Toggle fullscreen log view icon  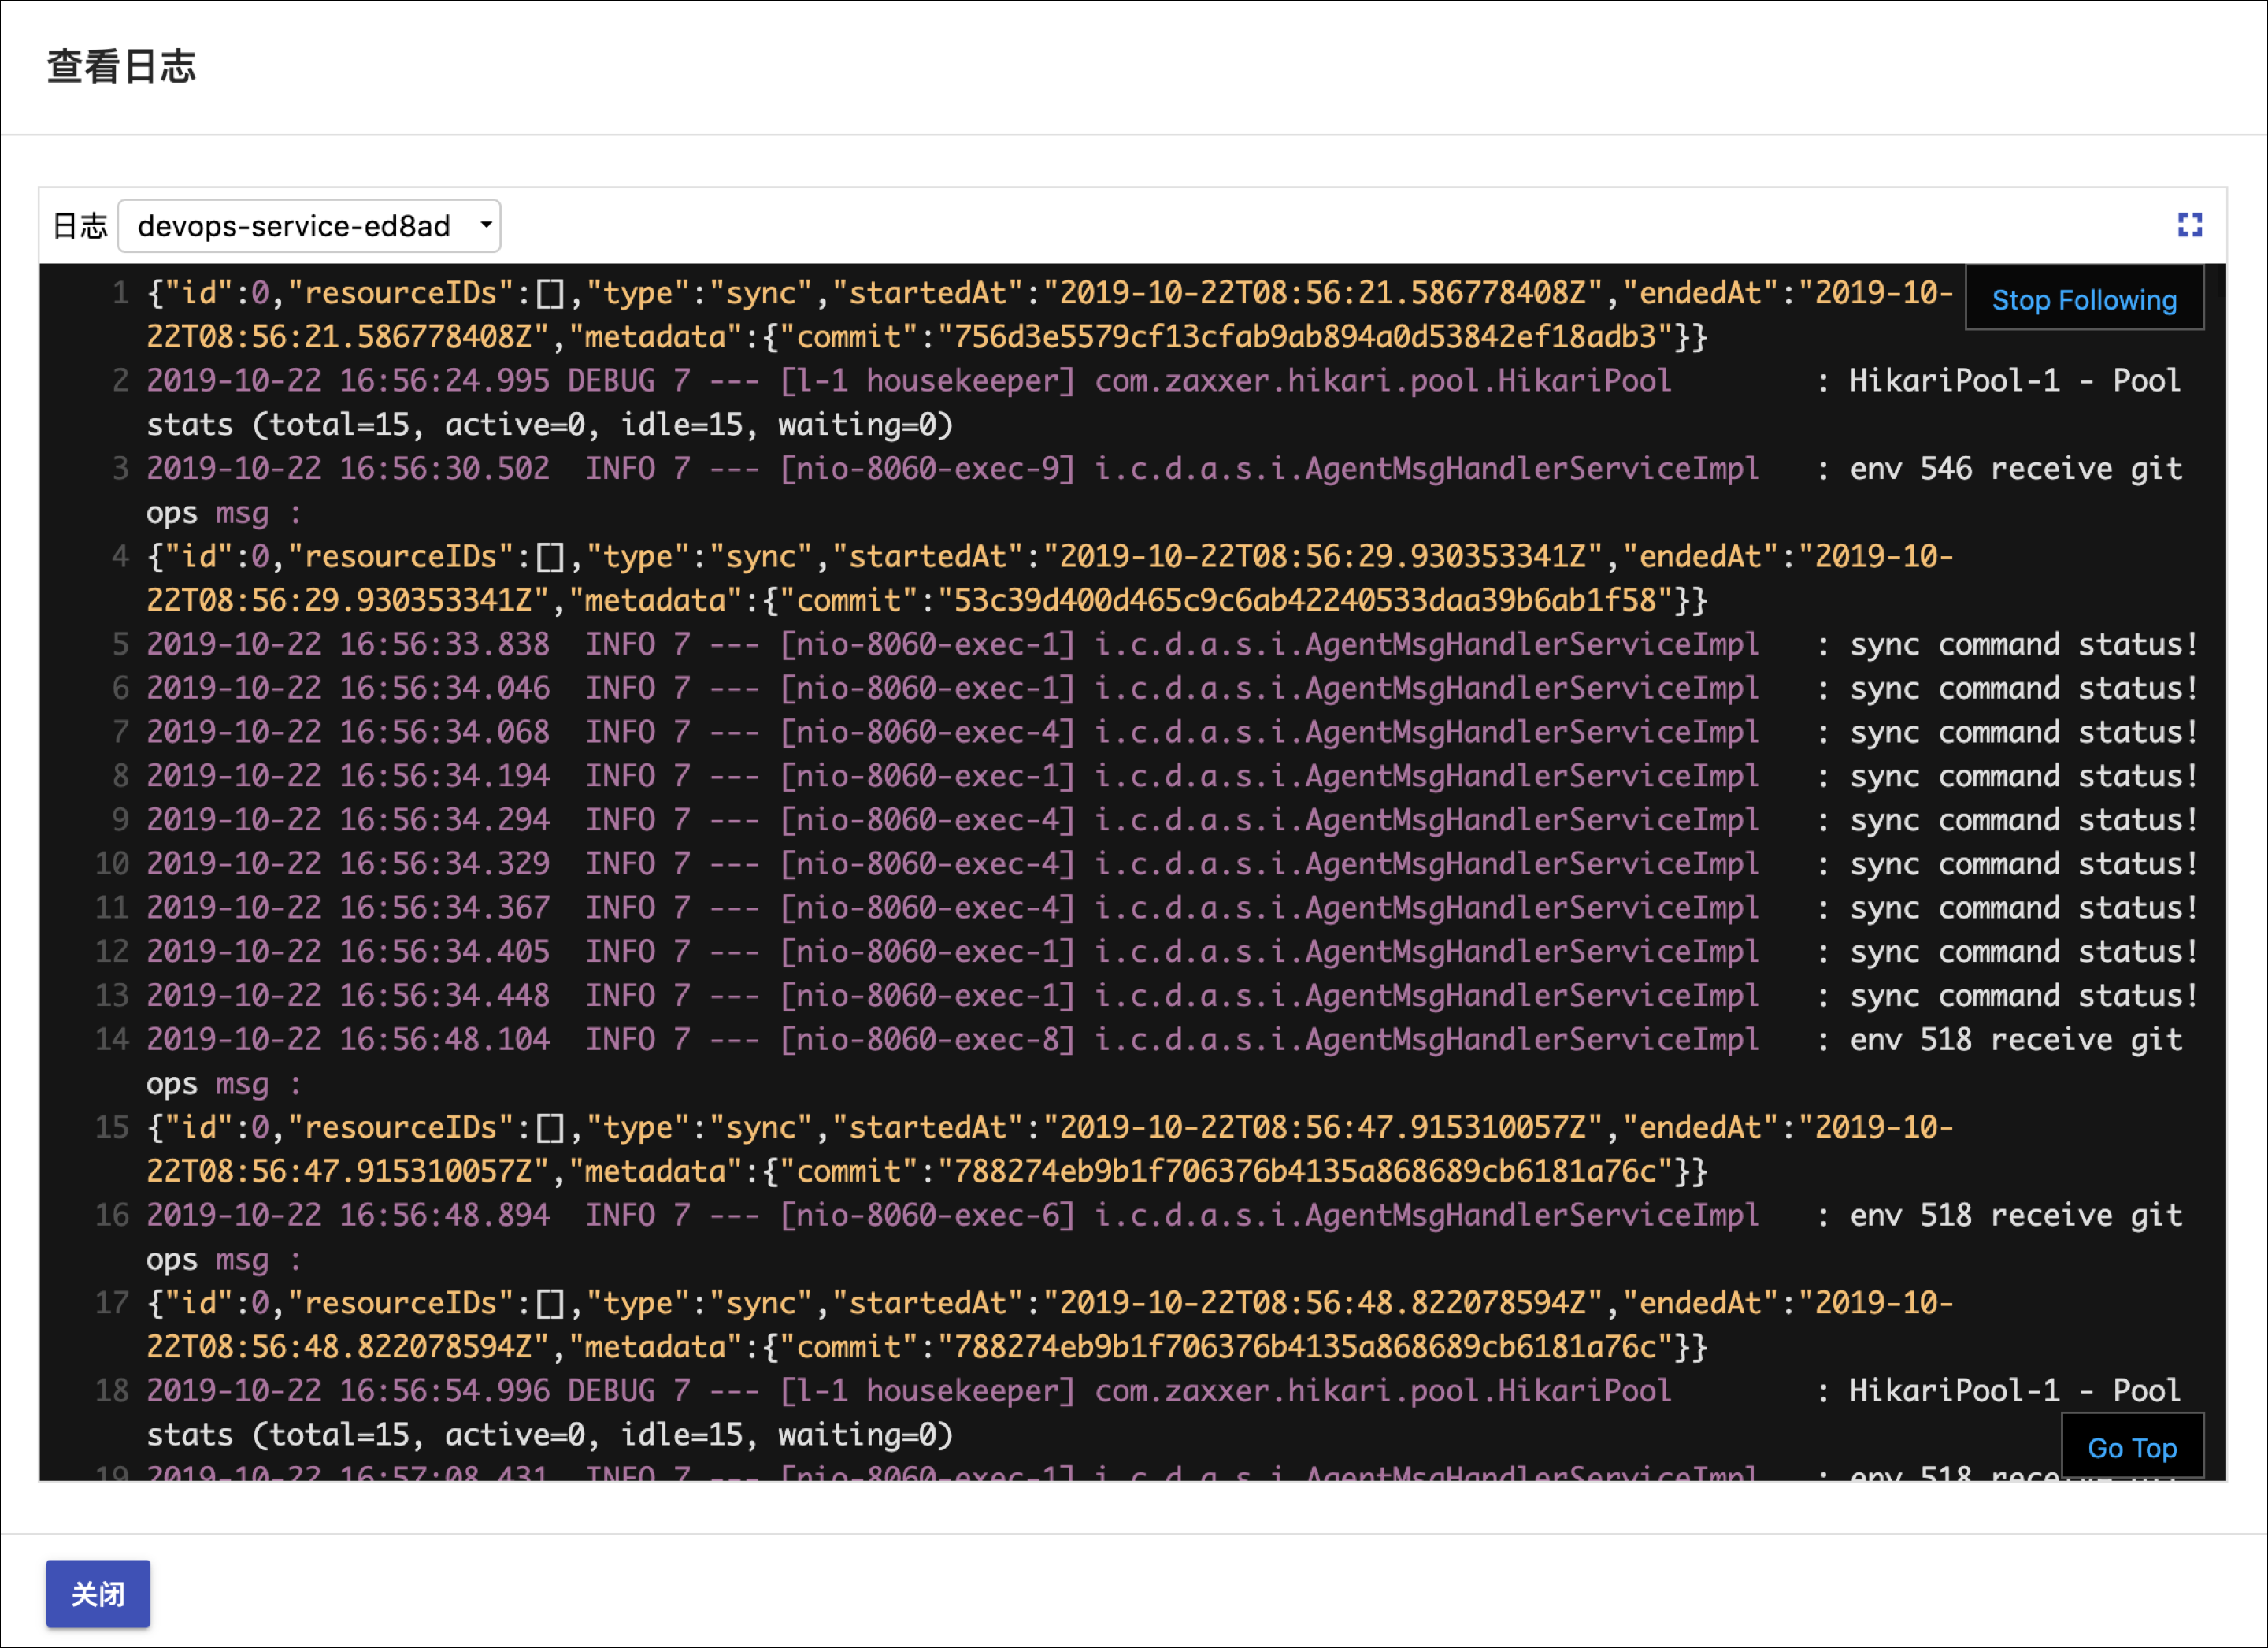2190,225
